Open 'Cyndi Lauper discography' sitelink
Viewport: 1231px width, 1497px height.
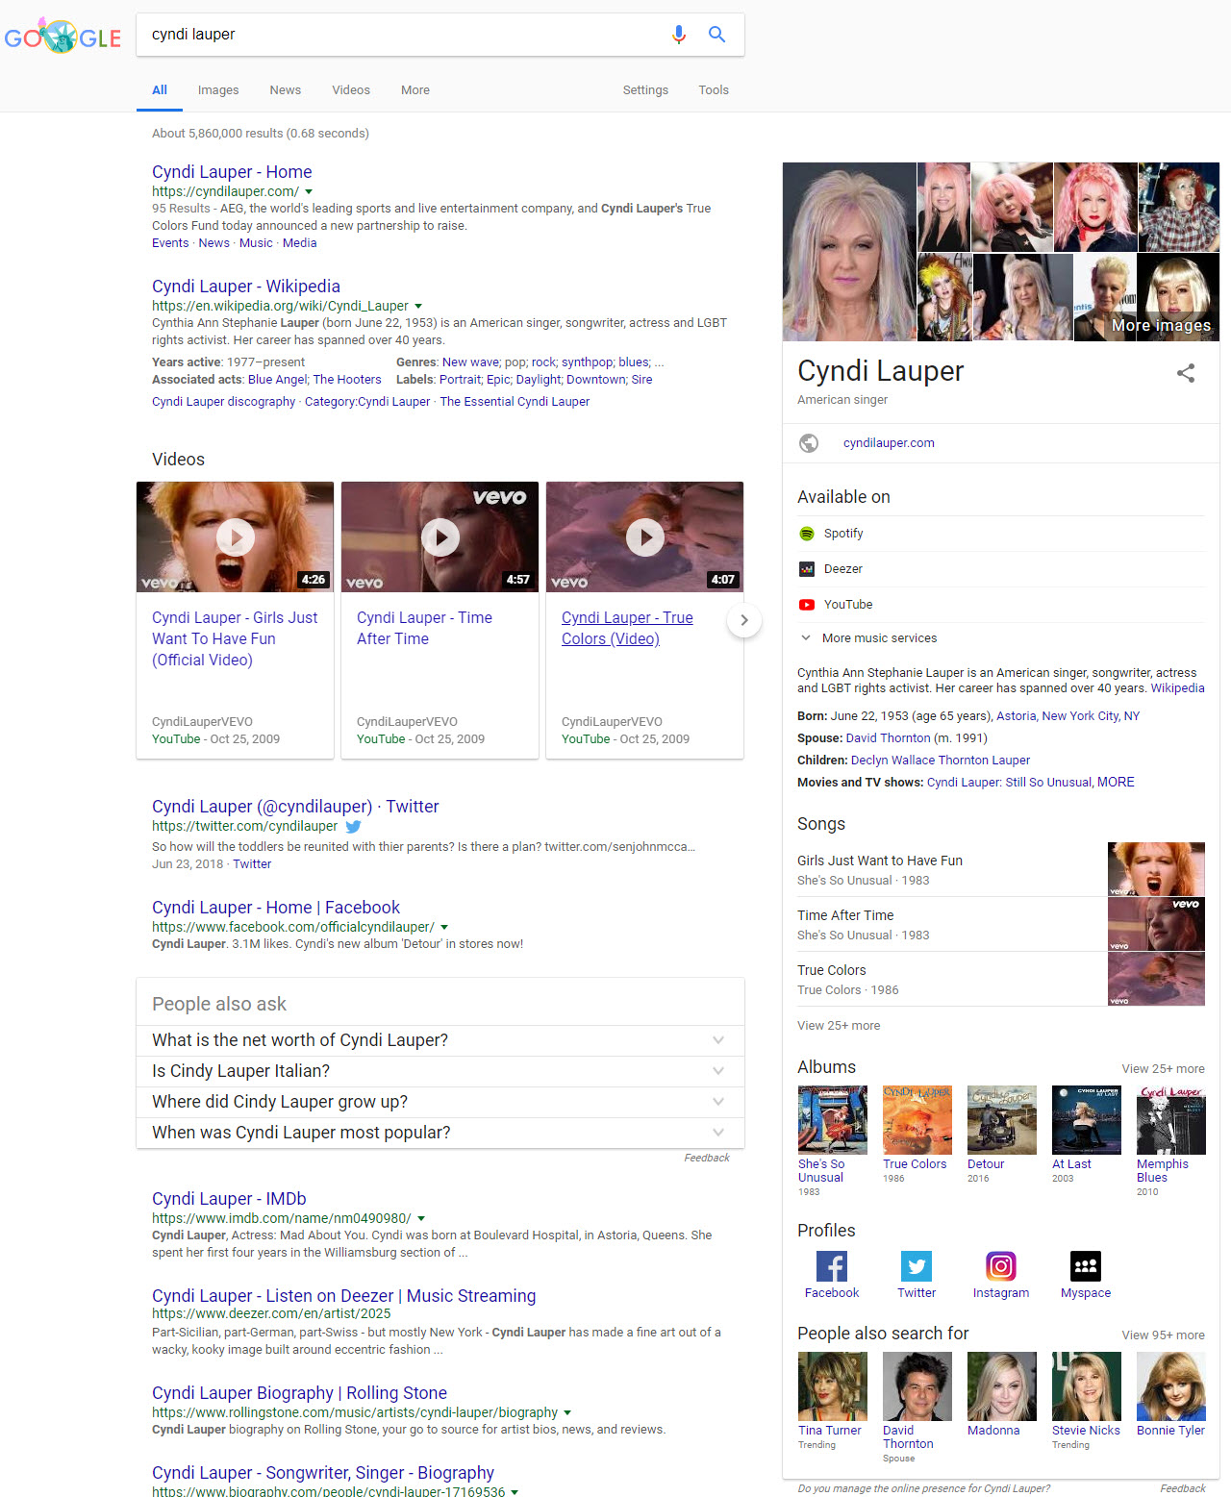point(223,402)
